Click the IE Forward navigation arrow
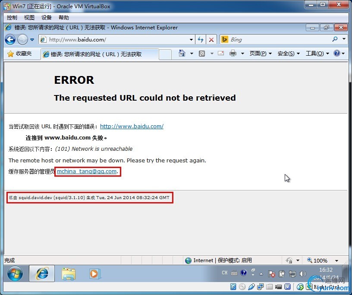The height and width of the screenshot is (295, 352). [22, 40]
